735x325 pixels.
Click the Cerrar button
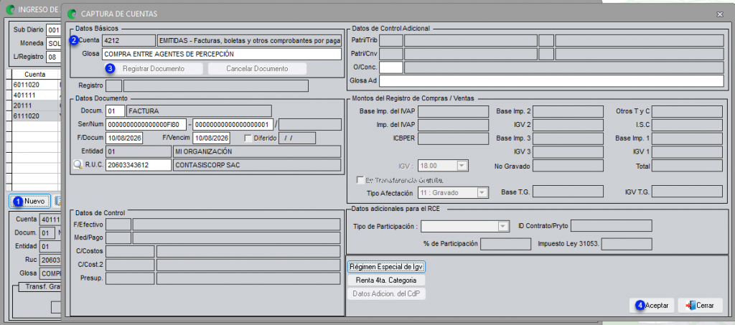[701, 306]
